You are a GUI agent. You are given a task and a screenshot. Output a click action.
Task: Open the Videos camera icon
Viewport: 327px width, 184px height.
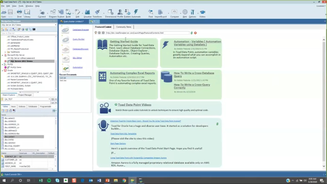tap(202, 13)
